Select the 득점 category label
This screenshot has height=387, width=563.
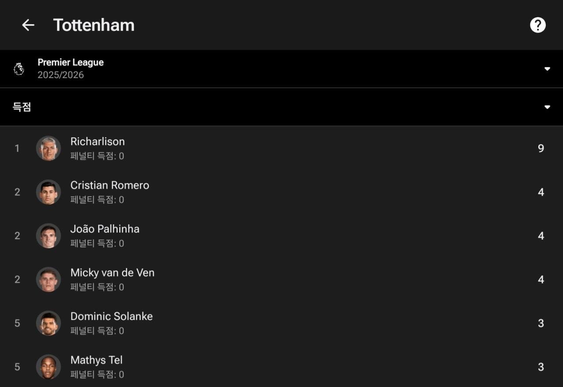point(22,107)
